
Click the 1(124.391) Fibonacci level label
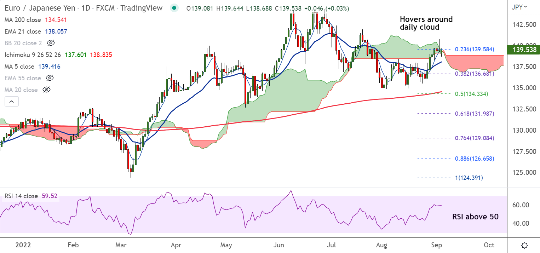click(469, 178)
